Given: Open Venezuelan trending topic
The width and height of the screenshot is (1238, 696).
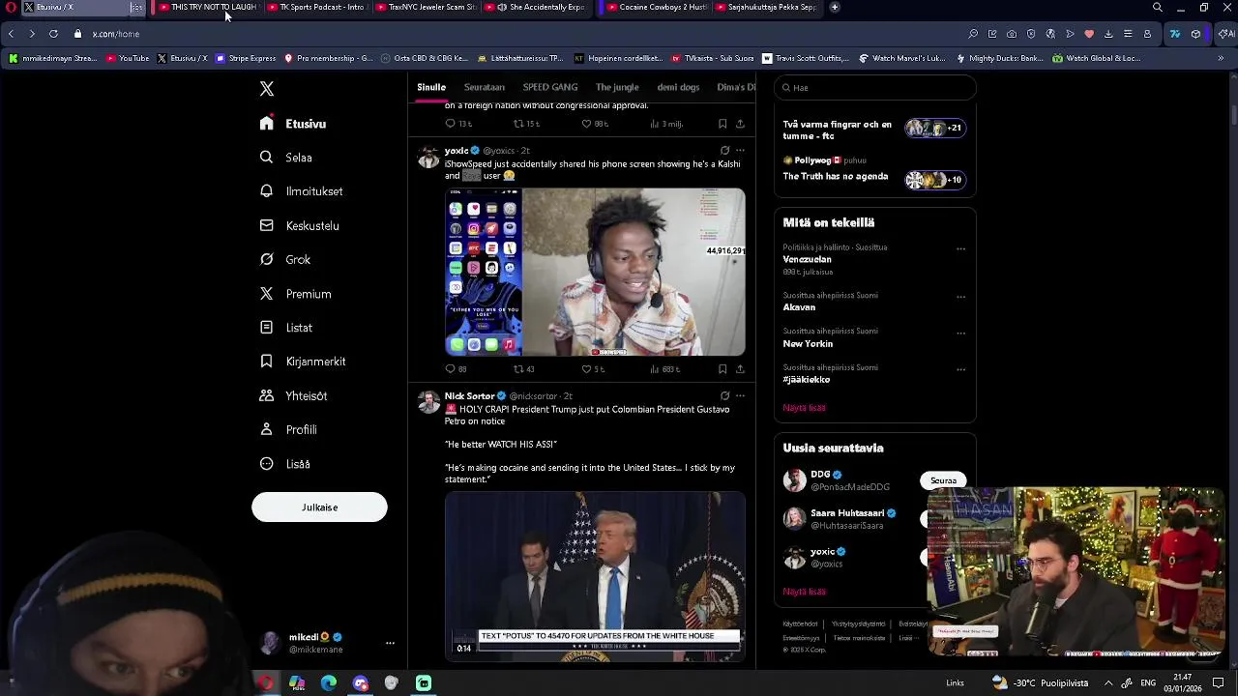Looking at the screenshot, I should point(807,259).
